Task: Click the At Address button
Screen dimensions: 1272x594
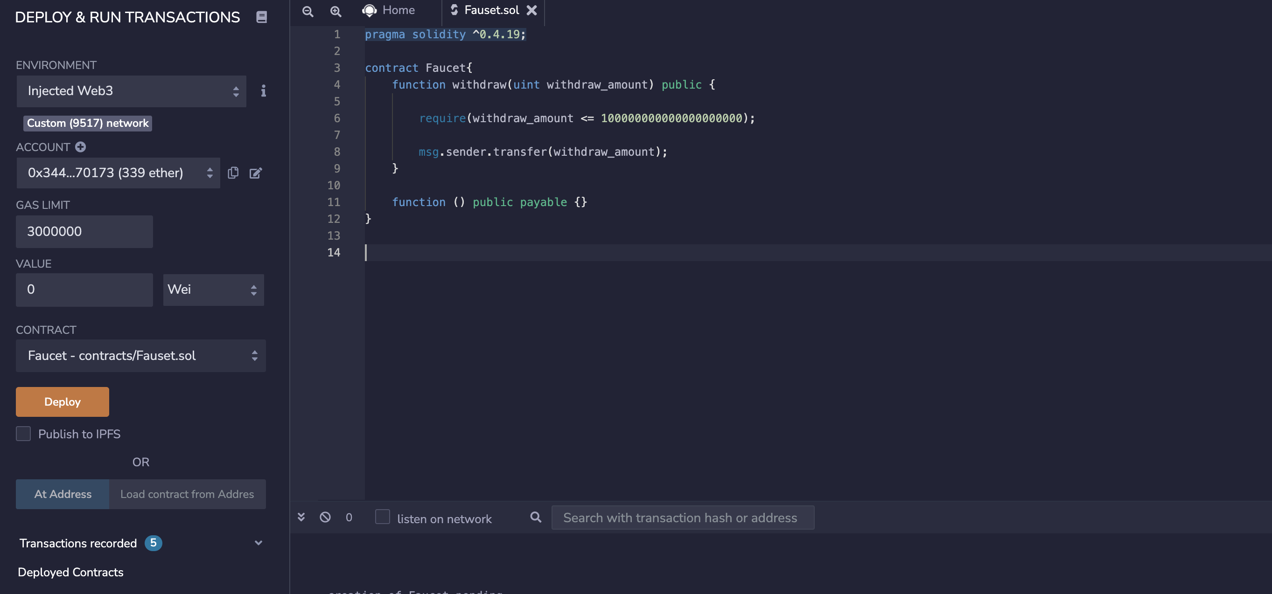Action: coord(62,494)
